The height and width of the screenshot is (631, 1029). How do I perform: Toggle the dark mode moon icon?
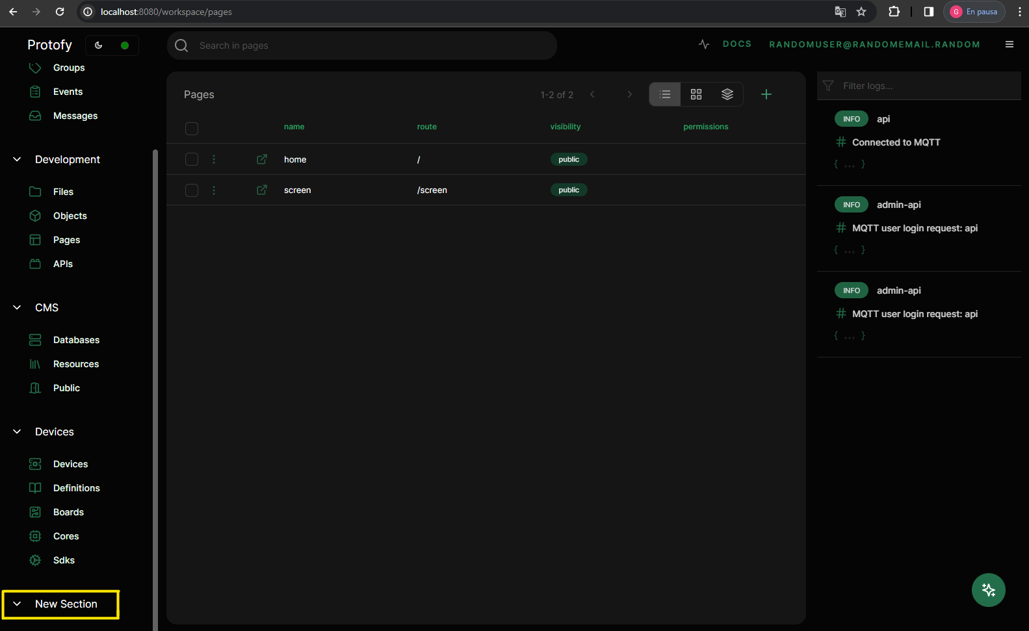(x=99, y=45)
